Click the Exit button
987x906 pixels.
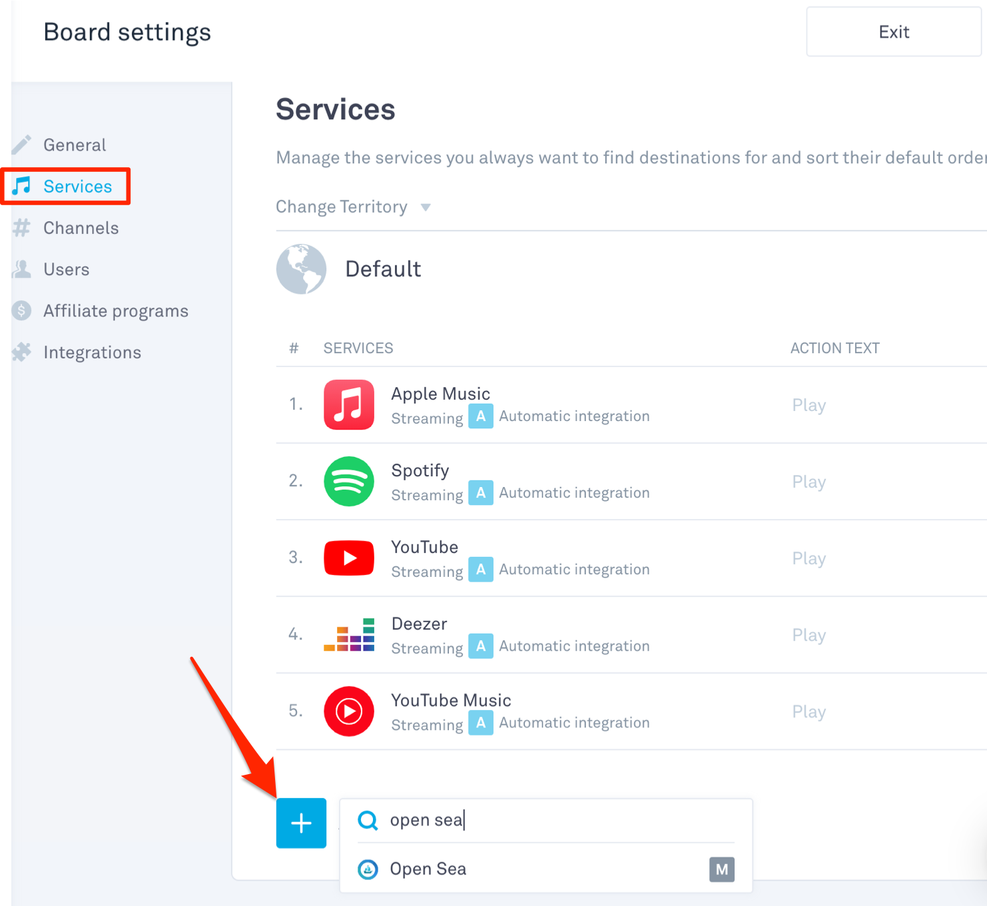(893, 32)
